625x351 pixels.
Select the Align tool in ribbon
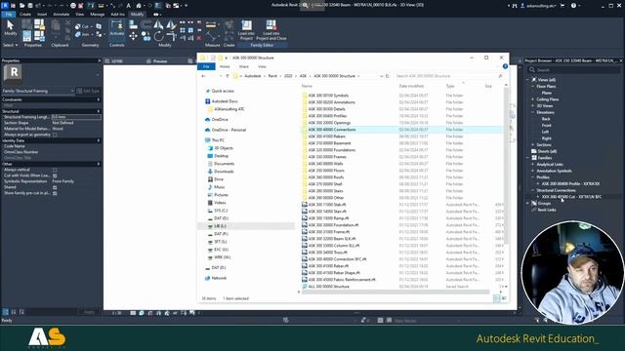(x=133, y=25)
